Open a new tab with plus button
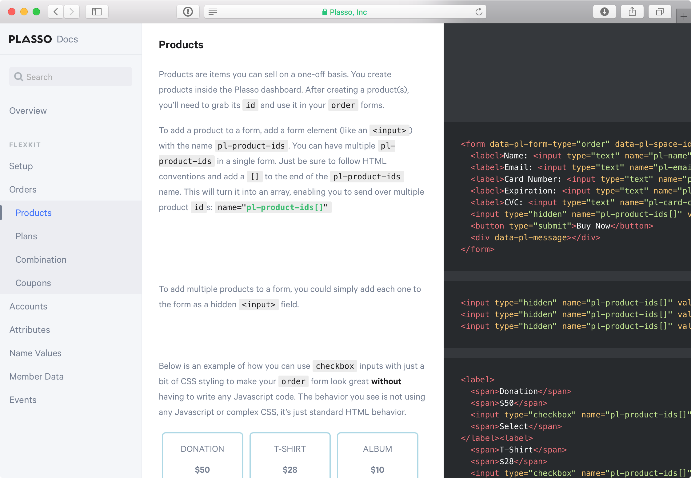The image size is (691, 478). 684,16
